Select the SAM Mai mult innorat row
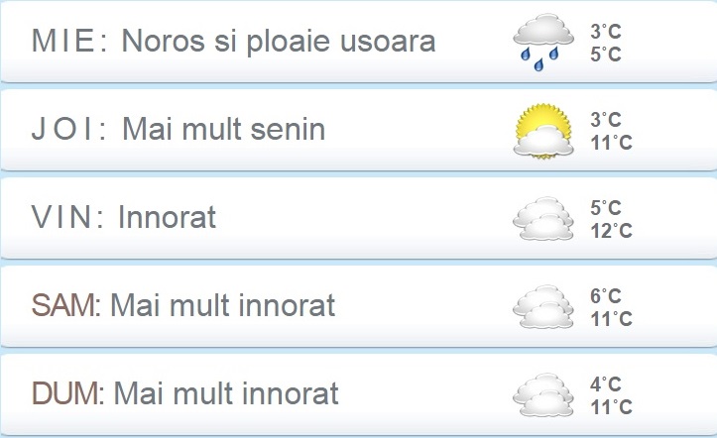This screenshot has height=438, width=717. tap(359, 306)
